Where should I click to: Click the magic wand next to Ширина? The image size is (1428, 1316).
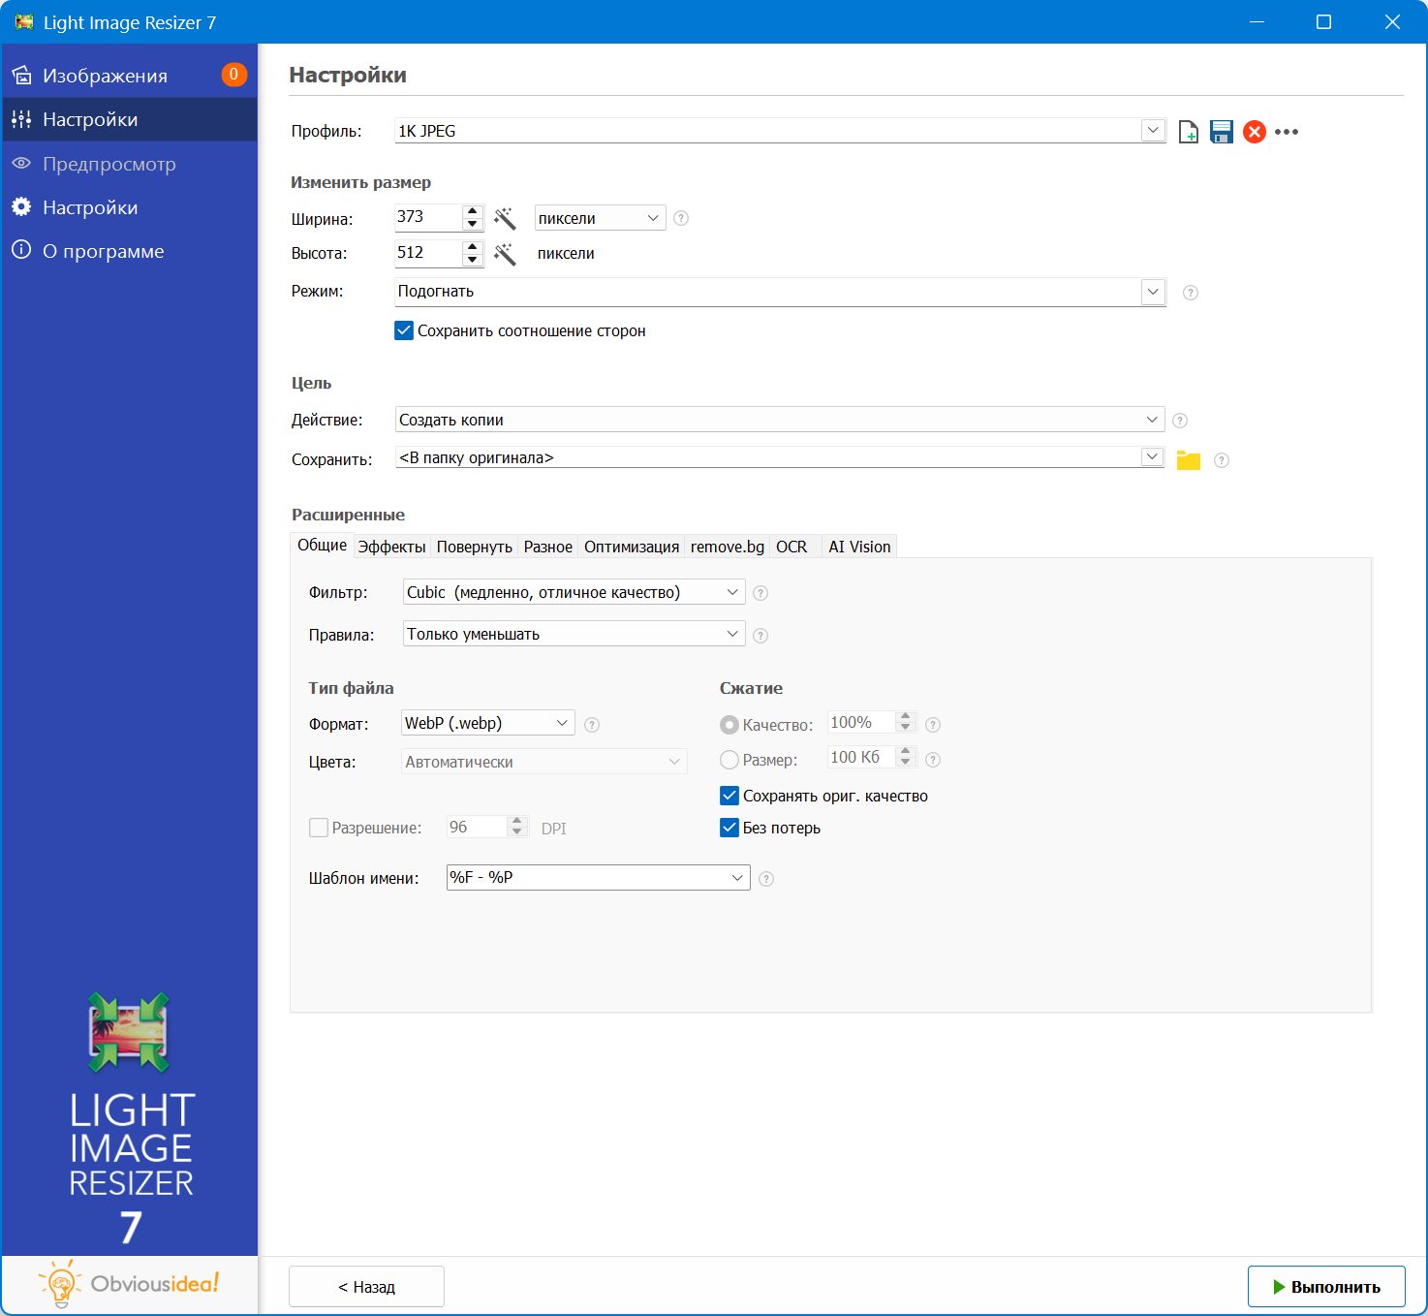pos(505,218)
